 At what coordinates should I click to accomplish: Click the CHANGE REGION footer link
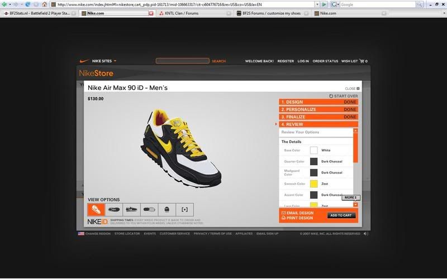click(98, 234)
